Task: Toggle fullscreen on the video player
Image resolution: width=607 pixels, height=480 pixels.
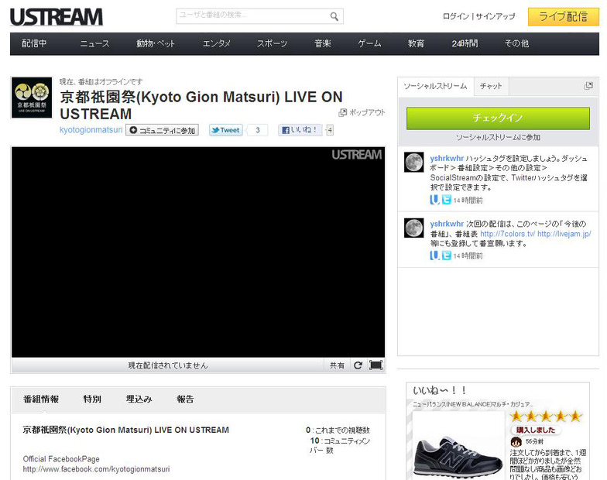Action: click(x=376, y=365)
